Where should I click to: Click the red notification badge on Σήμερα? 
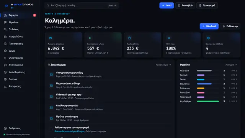coord(34,15)
